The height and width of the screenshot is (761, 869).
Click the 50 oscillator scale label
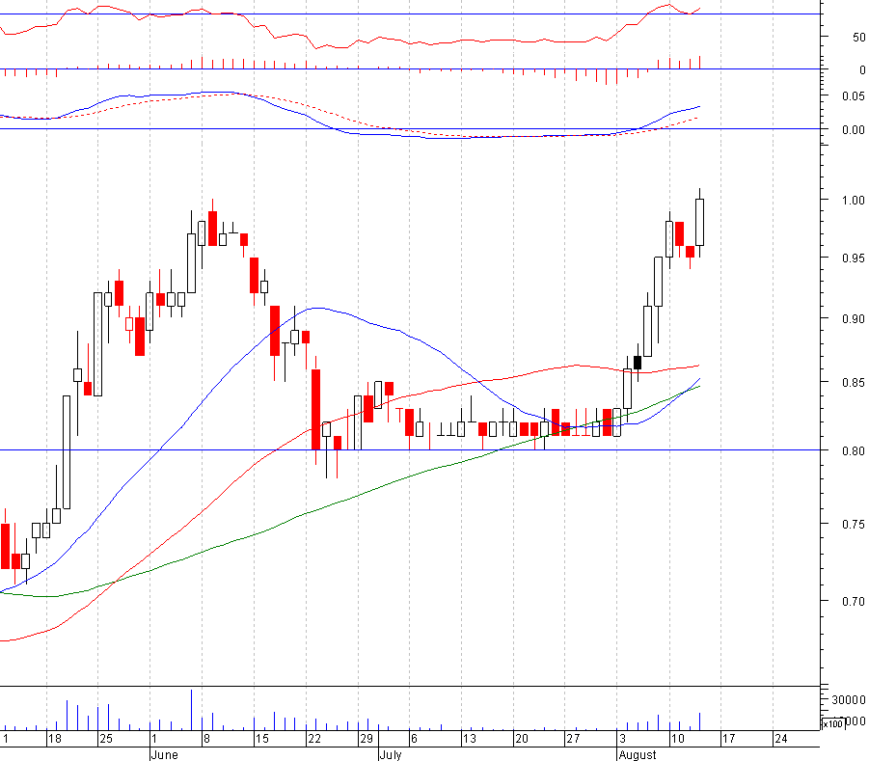pyautogui.click(x=858, y=38)
